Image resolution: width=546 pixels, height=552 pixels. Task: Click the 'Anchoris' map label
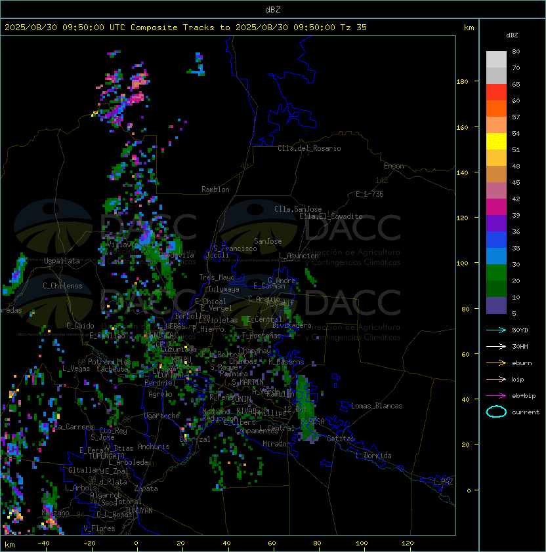click(x=154, y=446)
